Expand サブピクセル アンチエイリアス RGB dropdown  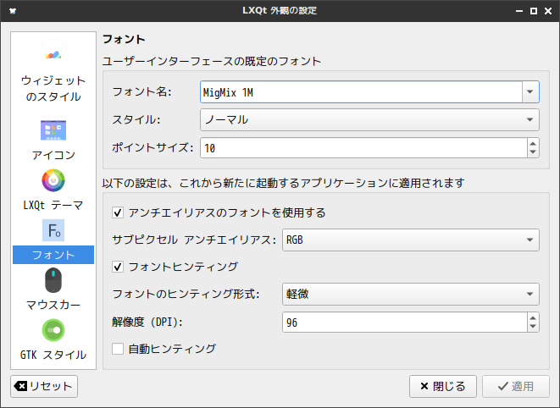click(530, 240)
